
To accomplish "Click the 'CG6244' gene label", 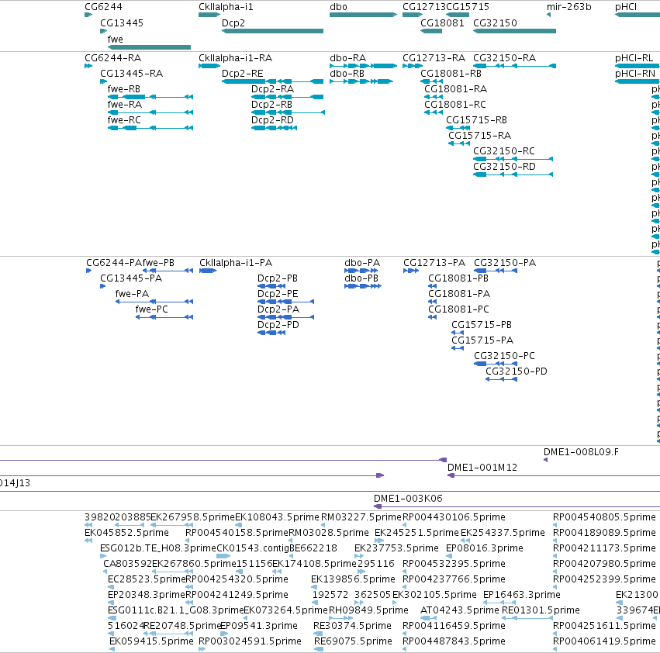I will click(104, 7).
